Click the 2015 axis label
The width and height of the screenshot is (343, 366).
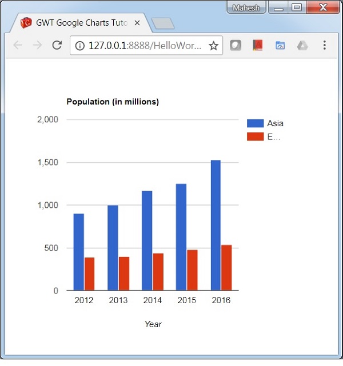coord(187,300)
